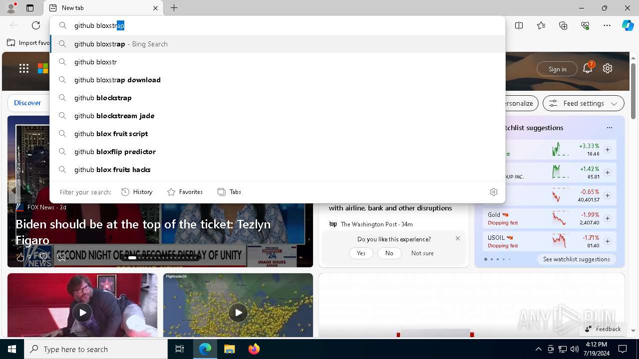Open File Explorer from the taskbar
The width and height of the screenshot is (639, 359).
(229, 349)
